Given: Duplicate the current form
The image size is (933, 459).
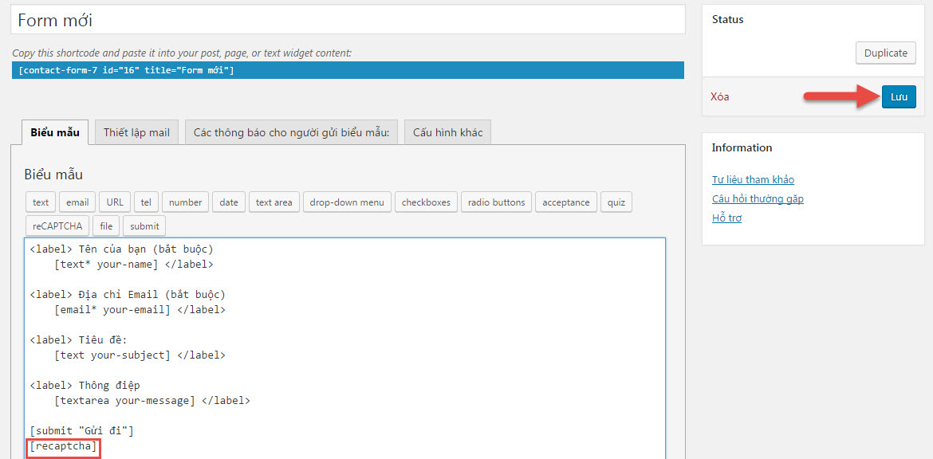Looking at the screenshot, I should [x=885, y=53].
